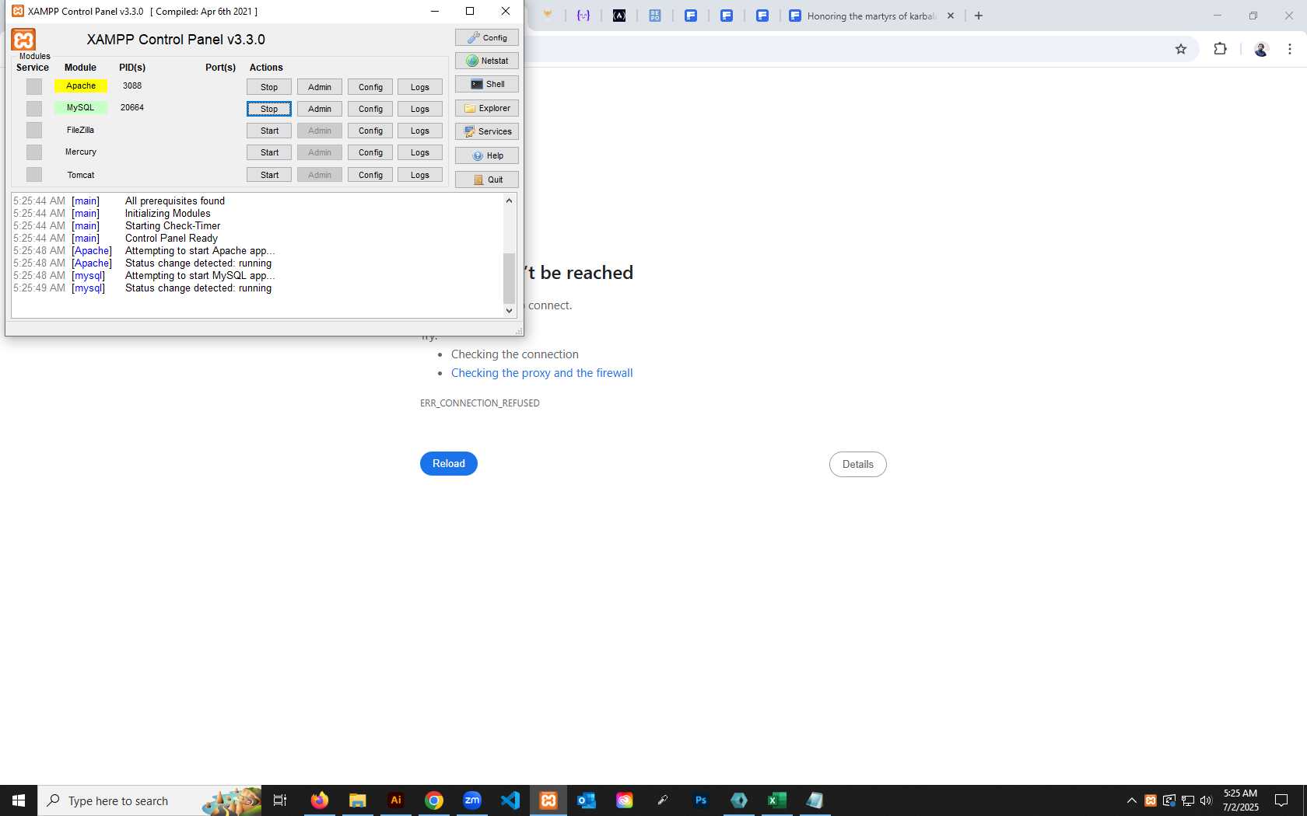Start the Mercury module

pyautogui.click(x=269, y=152)
